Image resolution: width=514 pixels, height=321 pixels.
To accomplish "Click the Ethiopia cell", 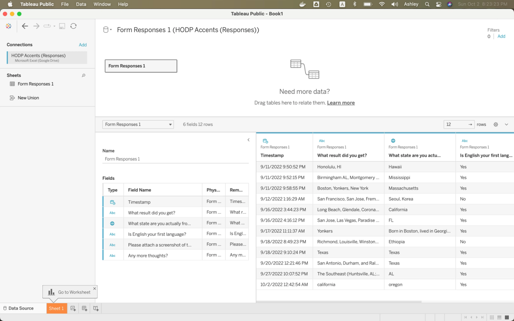I will coord(420,242).
